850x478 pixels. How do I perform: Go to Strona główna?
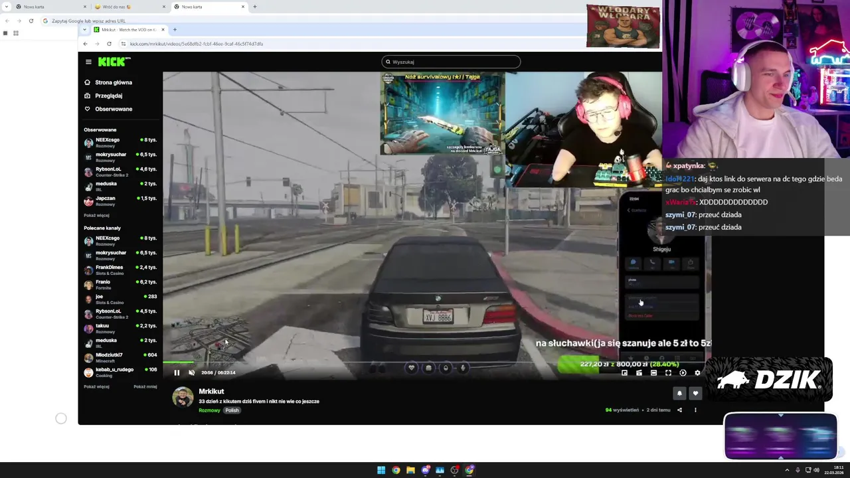click(113, 82)
